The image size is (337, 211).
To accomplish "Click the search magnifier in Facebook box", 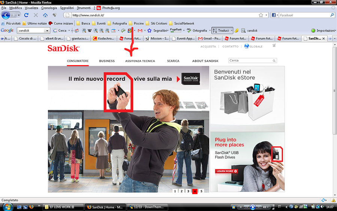I will click(x=332, y=15).
